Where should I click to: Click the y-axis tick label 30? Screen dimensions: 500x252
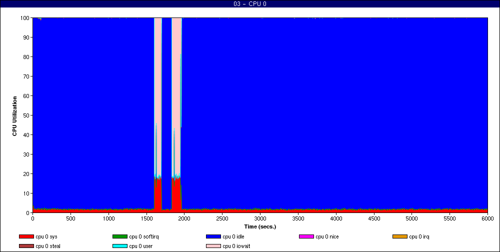click(x=27, y=154)
